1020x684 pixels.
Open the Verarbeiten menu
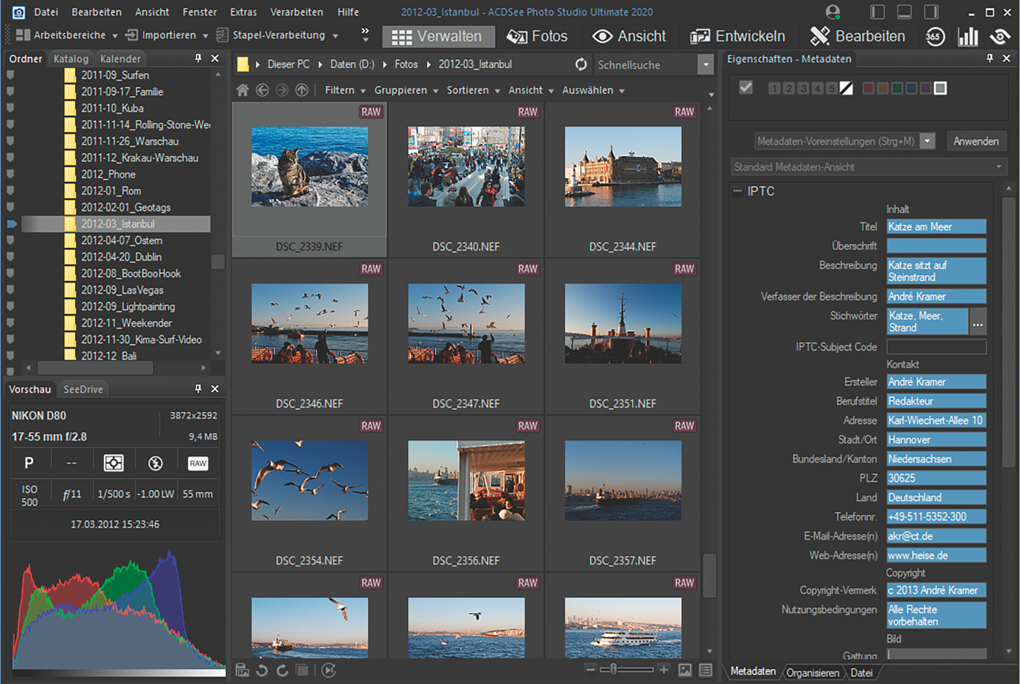point(296,12)
